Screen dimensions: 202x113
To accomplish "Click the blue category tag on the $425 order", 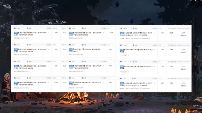I will point(71,65).
